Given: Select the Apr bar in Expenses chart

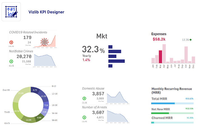Looking at the screenshot, I should pos(164,54).
